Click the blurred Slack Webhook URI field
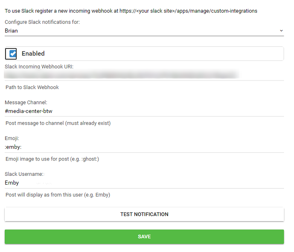Viewport: 294px width, 252px height. 144,75
